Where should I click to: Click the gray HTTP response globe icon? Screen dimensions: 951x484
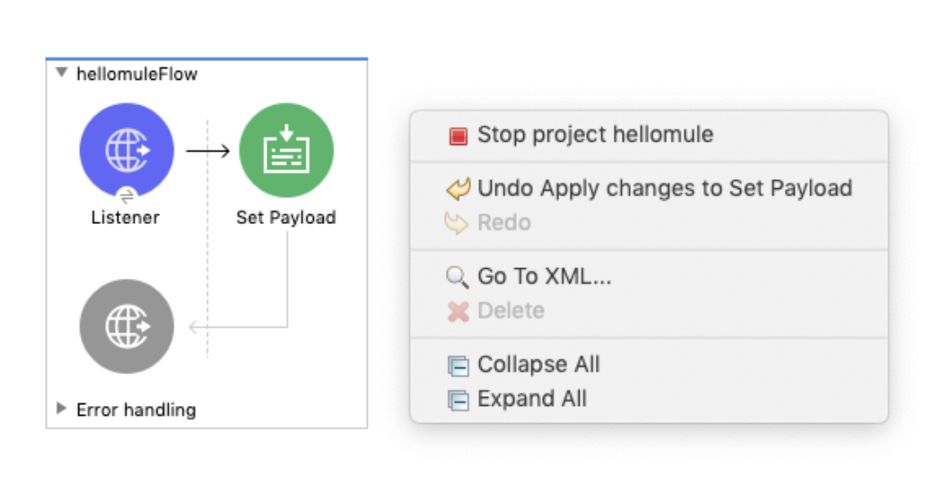pyautogui.click(x=127, y=326)
